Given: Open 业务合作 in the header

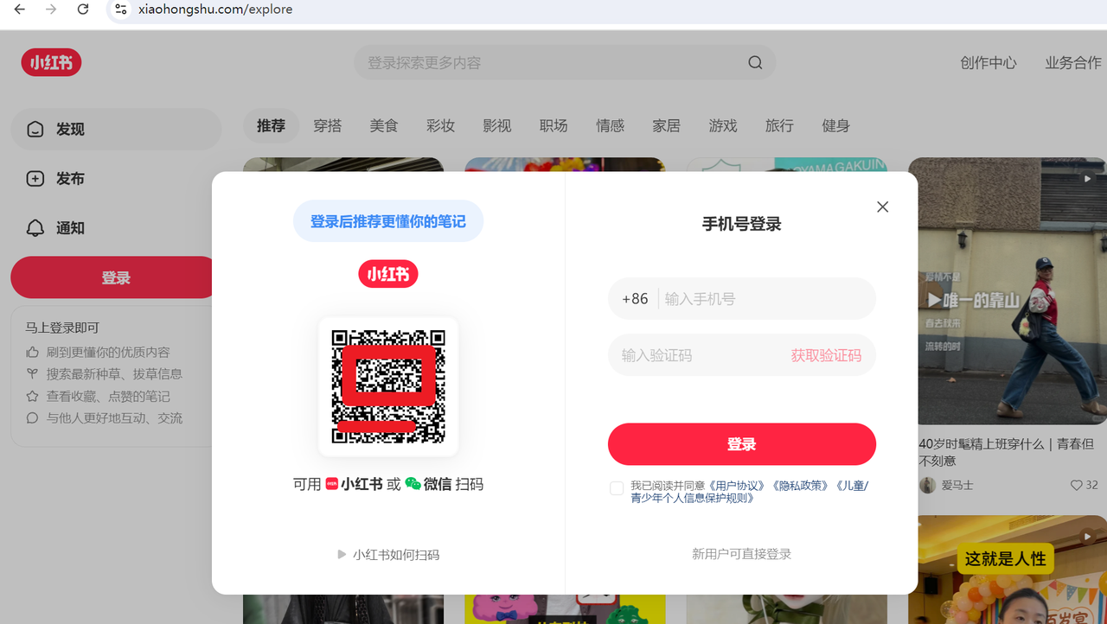Looking at the screenshot, I should point(1073,62).
